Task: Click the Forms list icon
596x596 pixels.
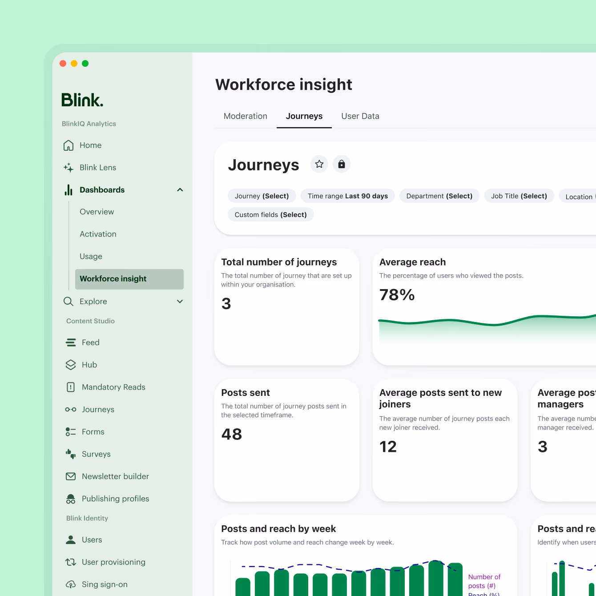Action: pos(71,432)
